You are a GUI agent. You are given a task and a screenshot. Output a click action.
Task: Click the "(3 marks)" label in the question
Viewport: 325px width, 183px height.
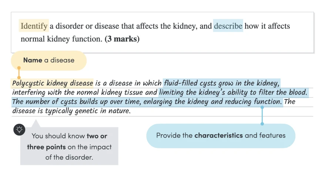122,39
